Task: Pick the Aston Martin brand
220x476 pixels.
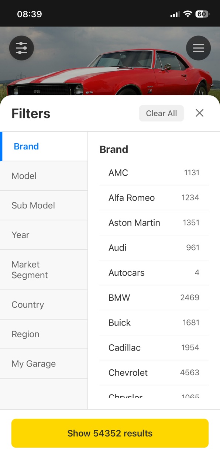Action: 154,223
